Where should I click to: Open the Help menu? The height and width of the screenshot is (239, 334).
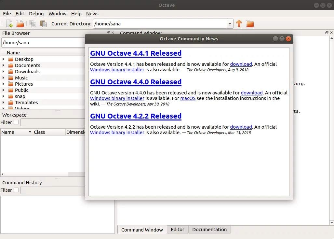tap(76, 14)
